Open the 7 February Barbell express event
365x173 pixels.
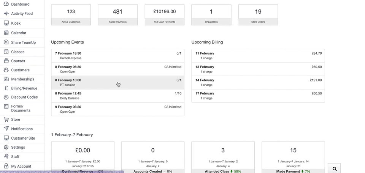pyautogui.click(x=117, y=56)
